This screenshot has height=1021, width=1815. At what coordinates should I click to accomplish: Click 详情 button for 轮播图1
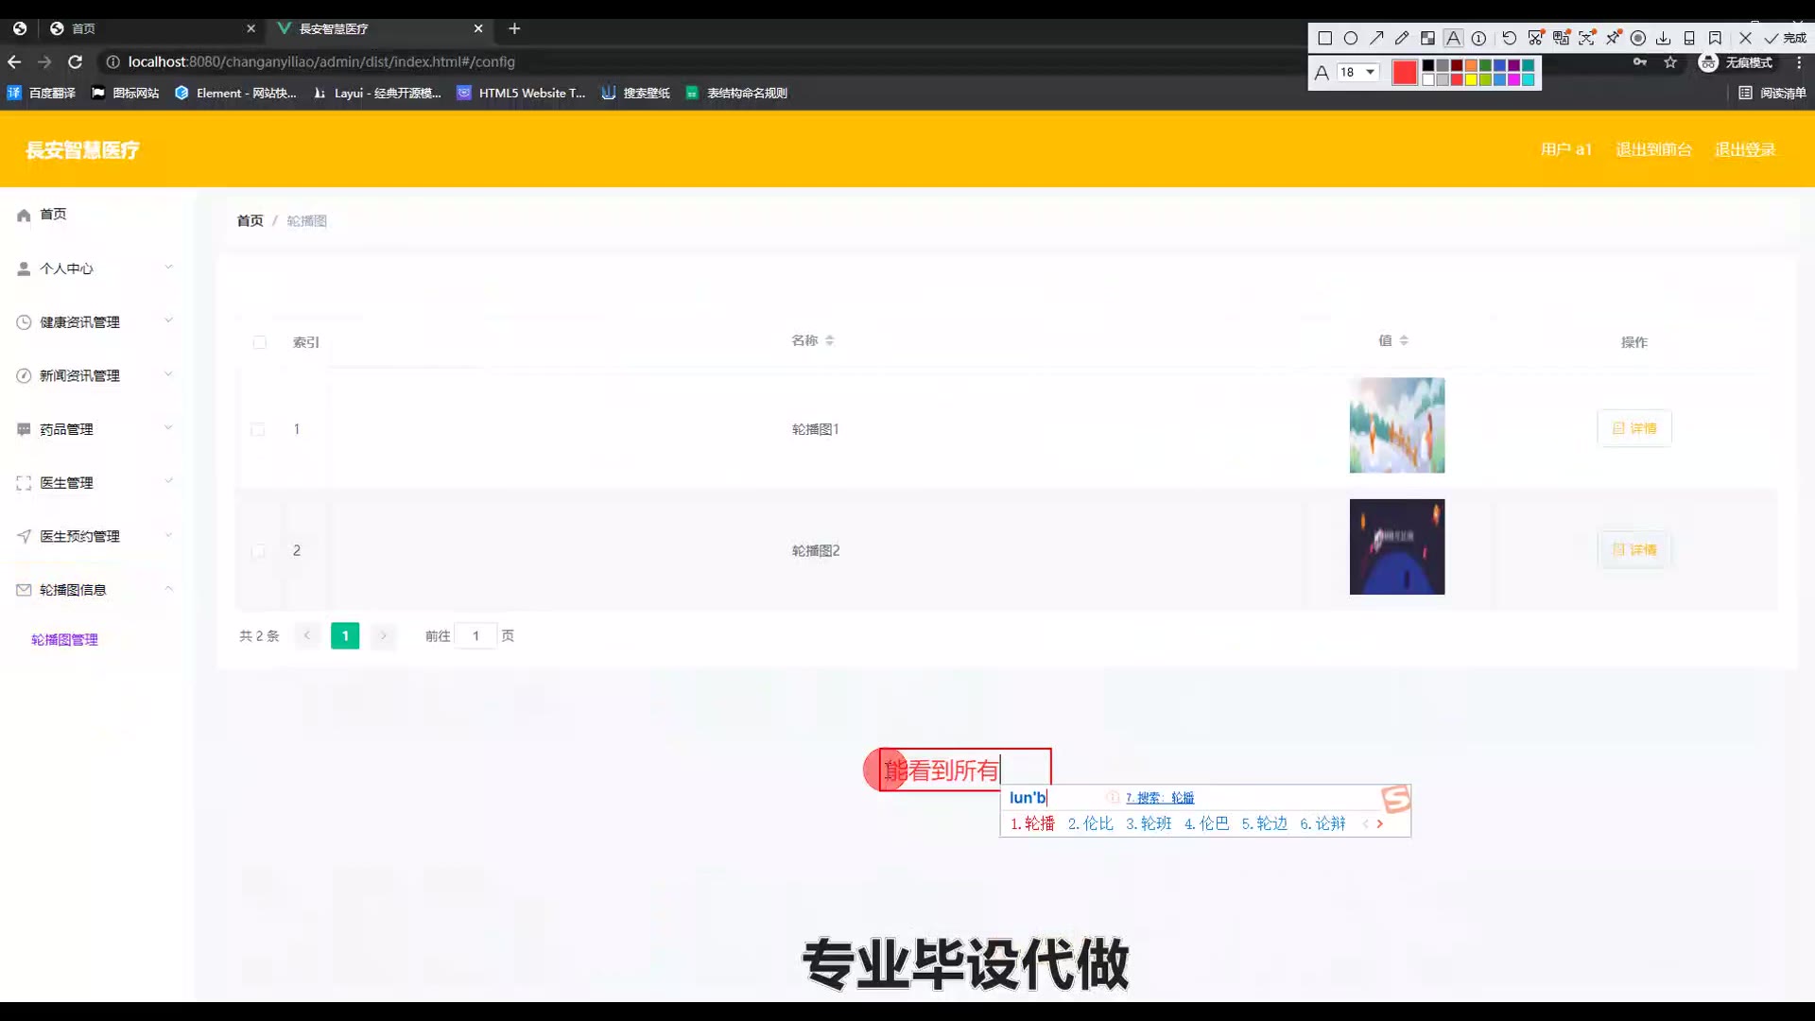(x=1633, y=428)
